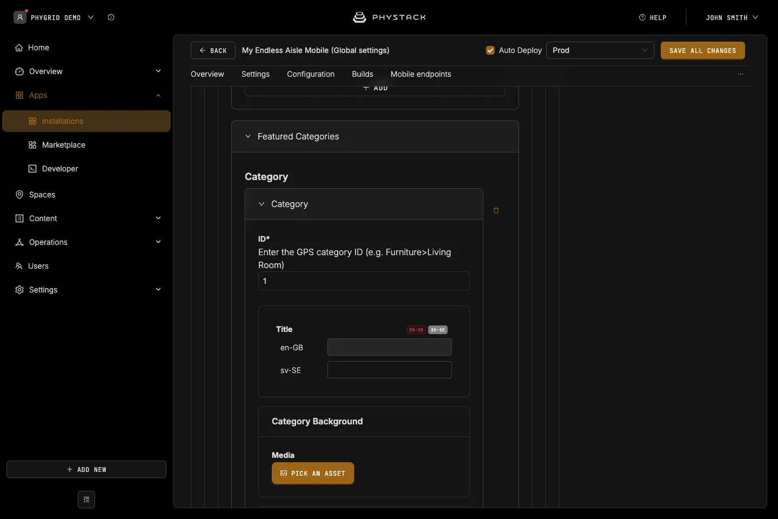
Task: Open the more options ellipsis menu
Action: (741, 74)
